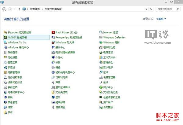The width and height of the screenshot is (183, 125).
Task: Open 性能信息和工具
Action: [x=109, y=97]
